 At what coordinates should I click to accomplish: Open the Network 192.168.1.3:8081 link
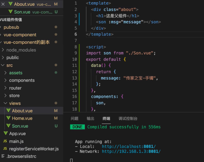click(131, 151)
